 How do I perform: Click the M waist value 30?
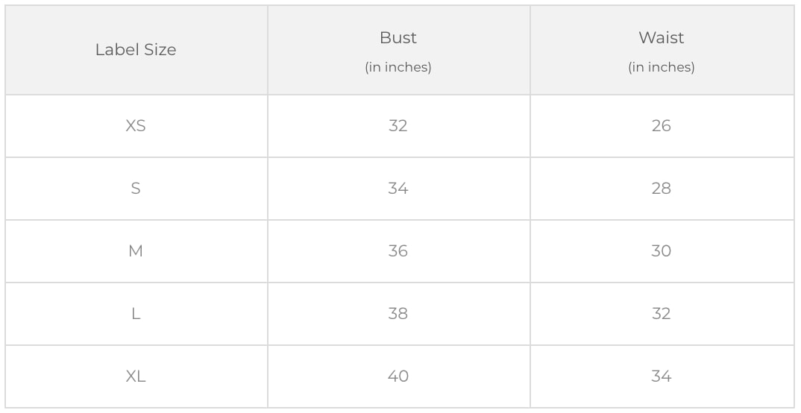661,251
